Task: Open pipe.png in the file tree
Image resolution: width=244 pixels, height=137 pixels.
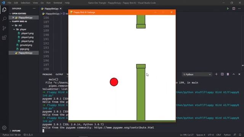Action: click(x=24, y=49)
